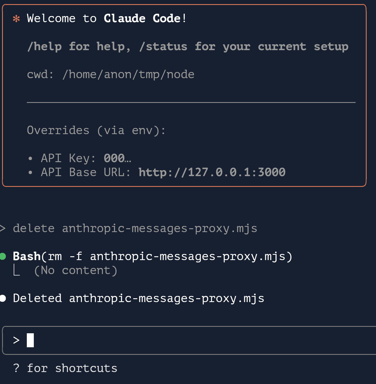Click the bullet beside API Base URL

click(x=30, y=173)
